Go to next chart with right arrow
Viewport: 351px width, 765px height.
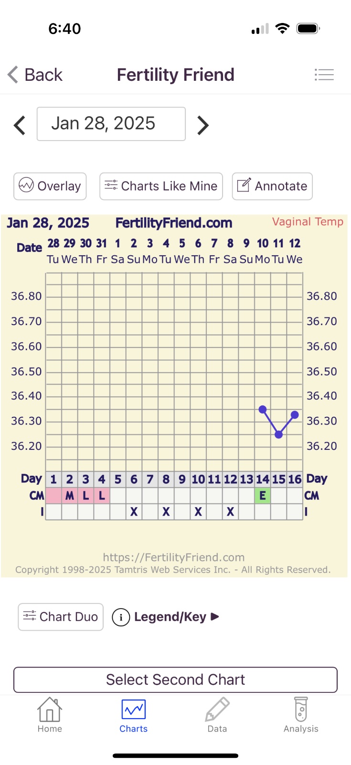[x=203, y=125]
